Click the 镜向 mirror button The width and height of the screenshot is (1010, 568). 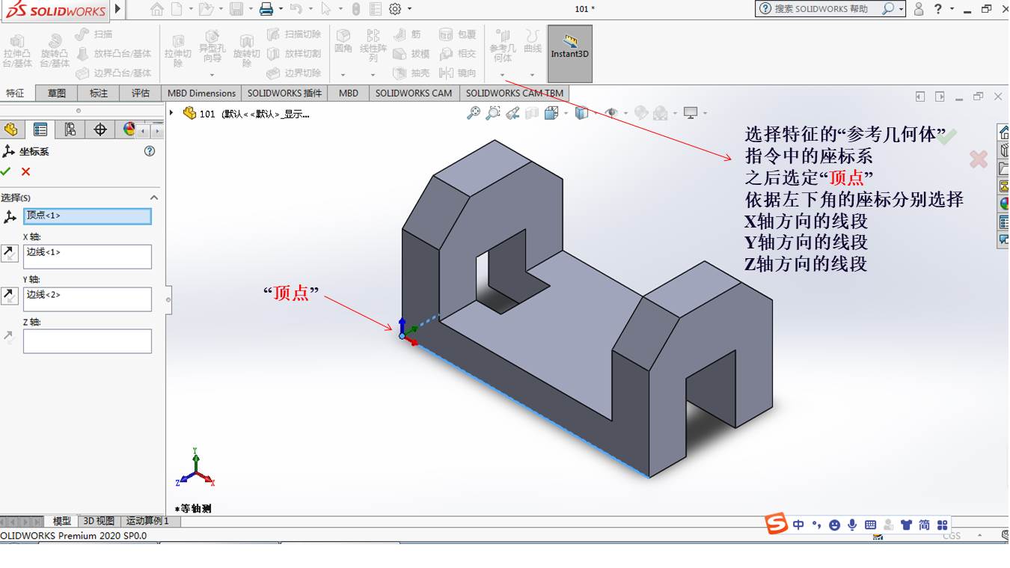457,73
